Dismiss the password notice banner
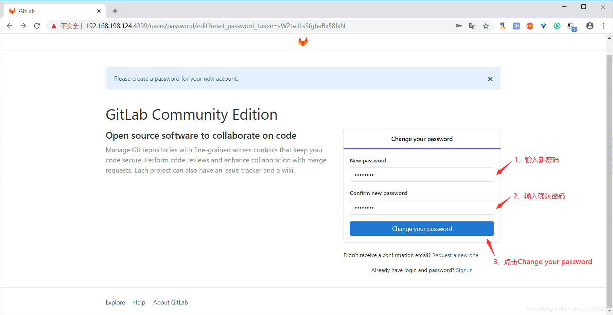 tap(490, 79)
